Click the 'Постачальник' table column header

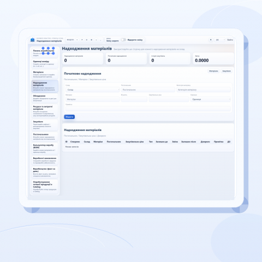click(114, 142)
